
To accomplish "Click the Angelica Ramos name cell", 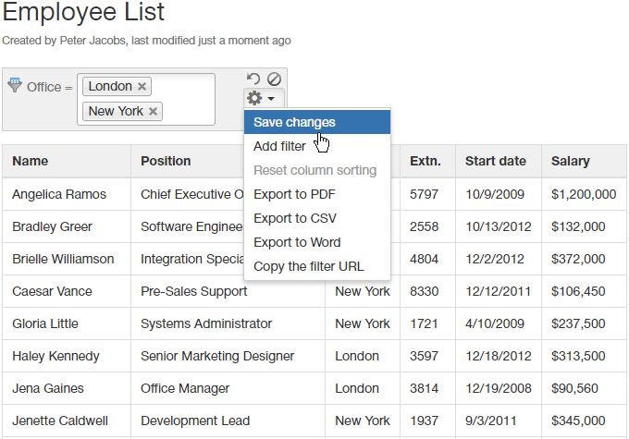I will 59,194.
